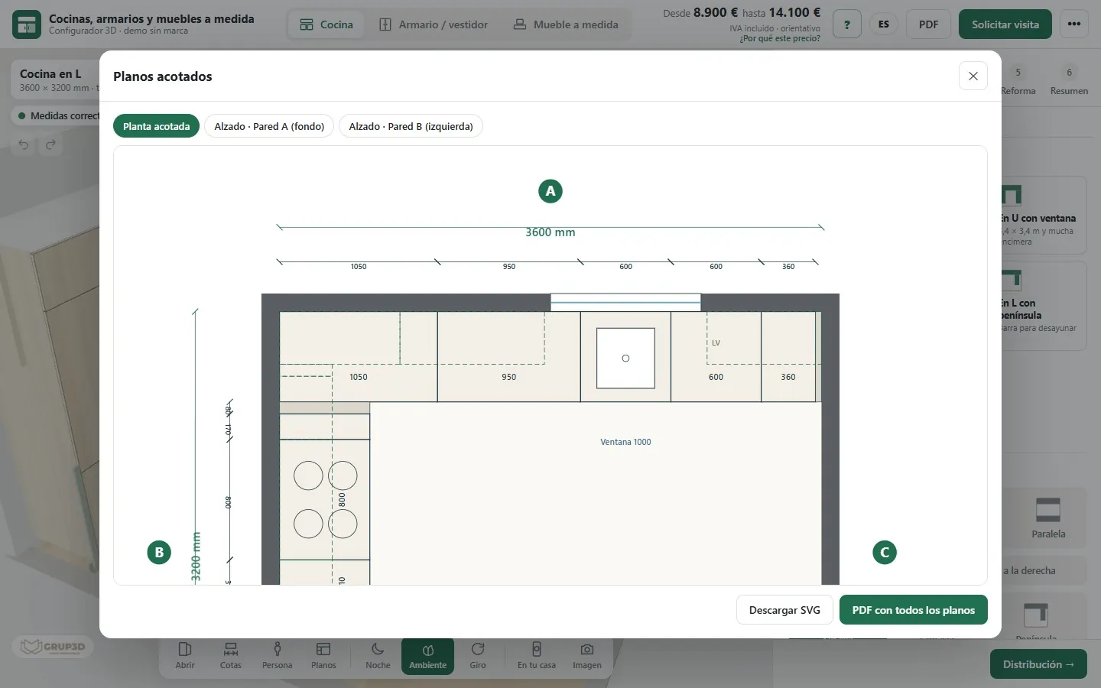This screenshot has width=1101, height=688.
Task: Open Planos tool in bottom toolbar
Action: click(x=323, y=655)
